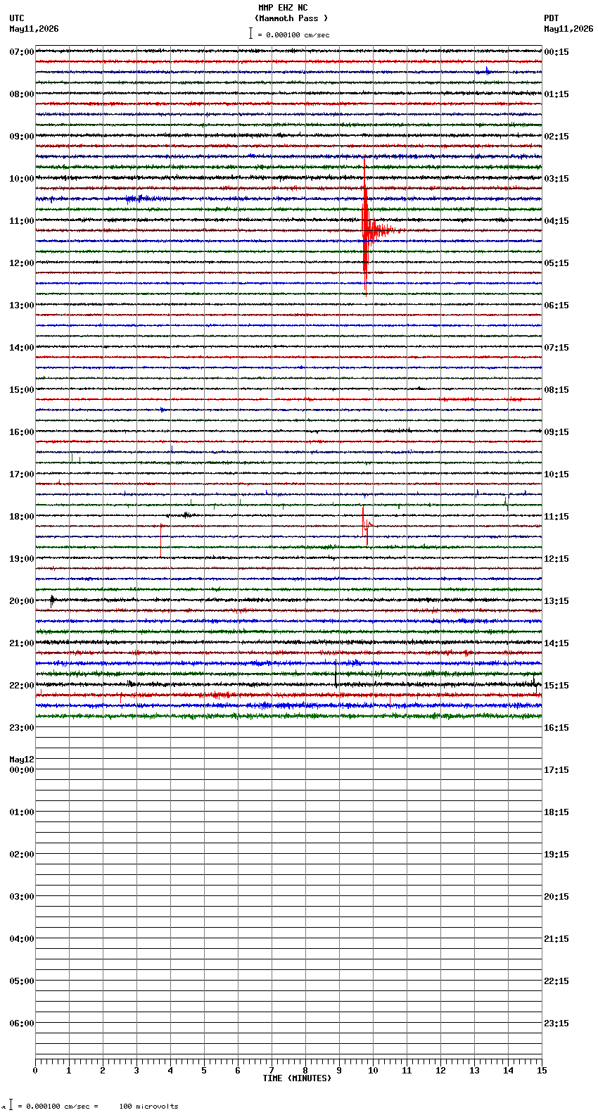The height and width of the screenshot is (1115, 598).
Task: Click the MMP EHZ NC station title
Action: [x=283, y=8]
